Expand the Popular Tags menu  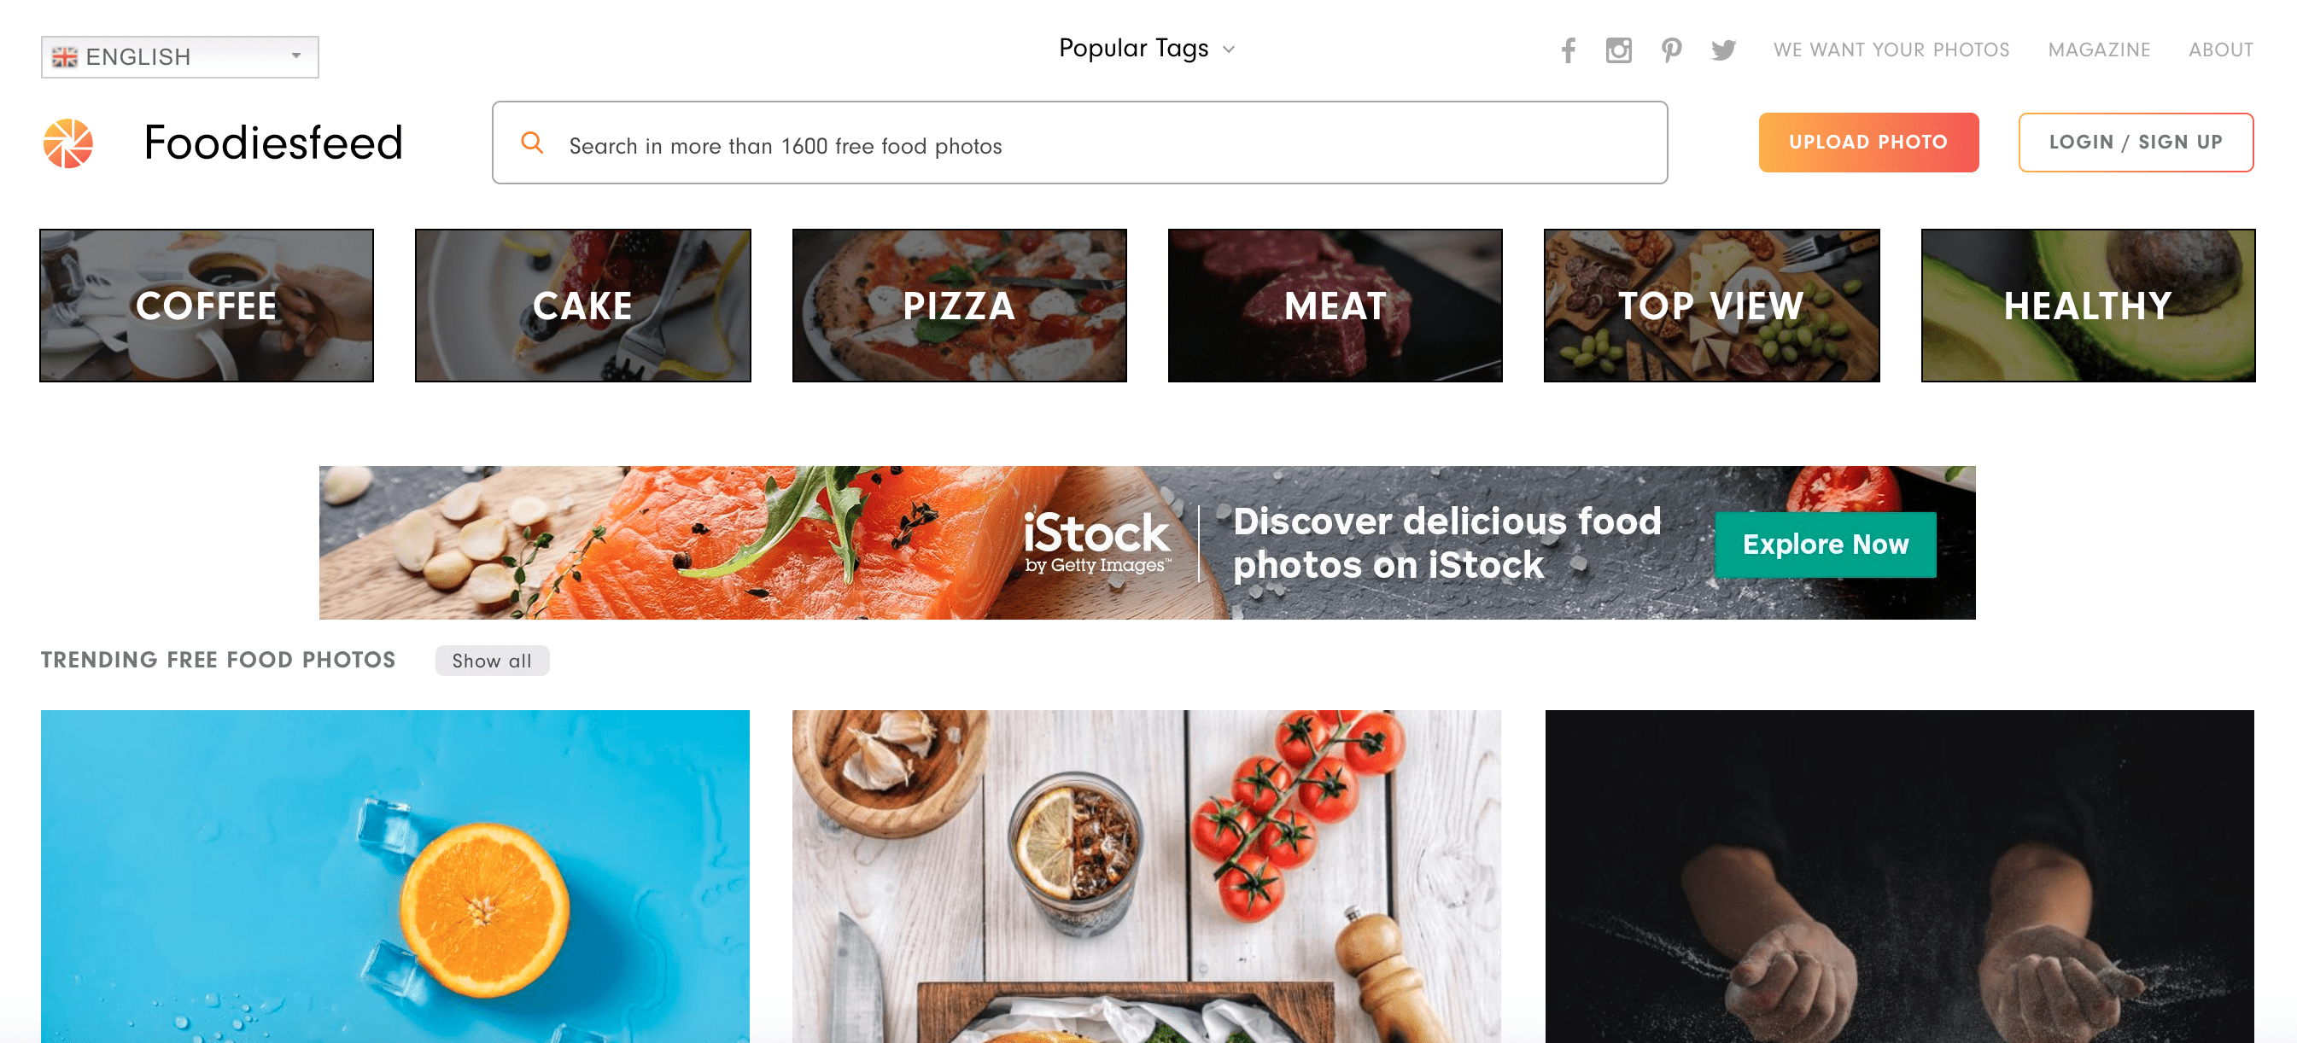pos(1147,48)
